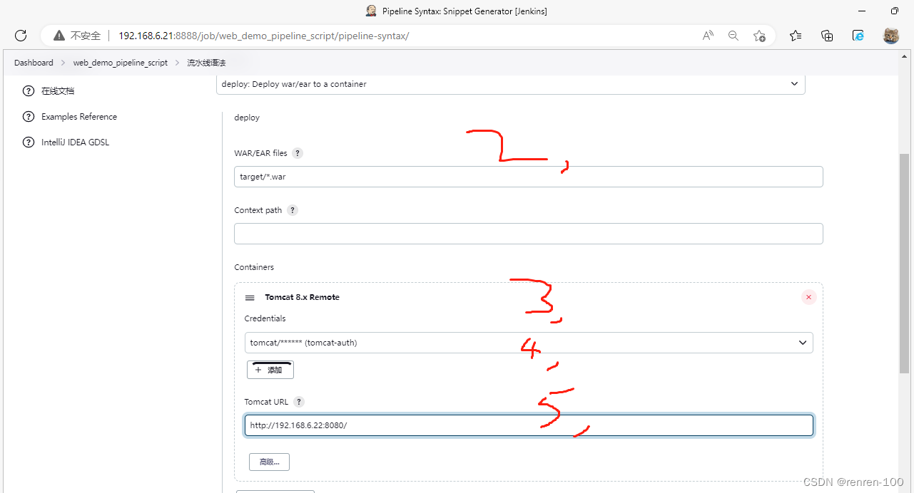The width and height of the screenshot is (914, 493).
Task: Show help for WAR/EAR files
Action: click(x=298, y=153)
